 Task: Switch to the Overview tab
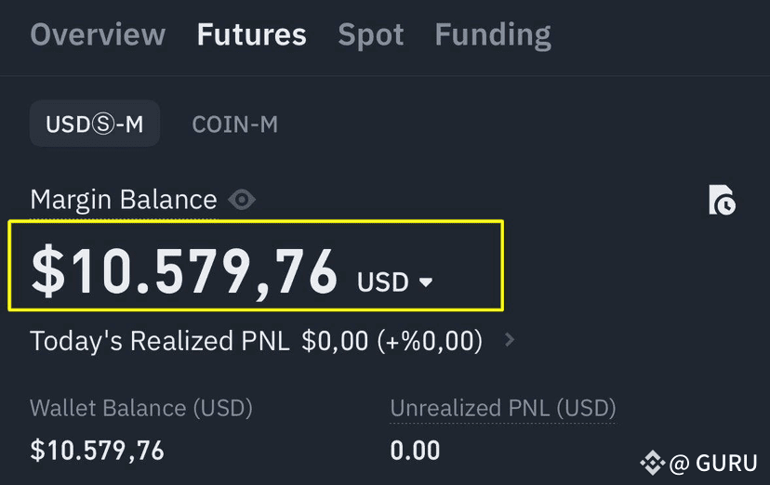click(x=98, y=34)
